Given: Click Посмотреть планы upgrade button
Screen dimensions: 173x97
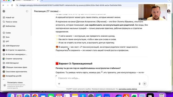Looking at the screenshot, I should [15, 85].
